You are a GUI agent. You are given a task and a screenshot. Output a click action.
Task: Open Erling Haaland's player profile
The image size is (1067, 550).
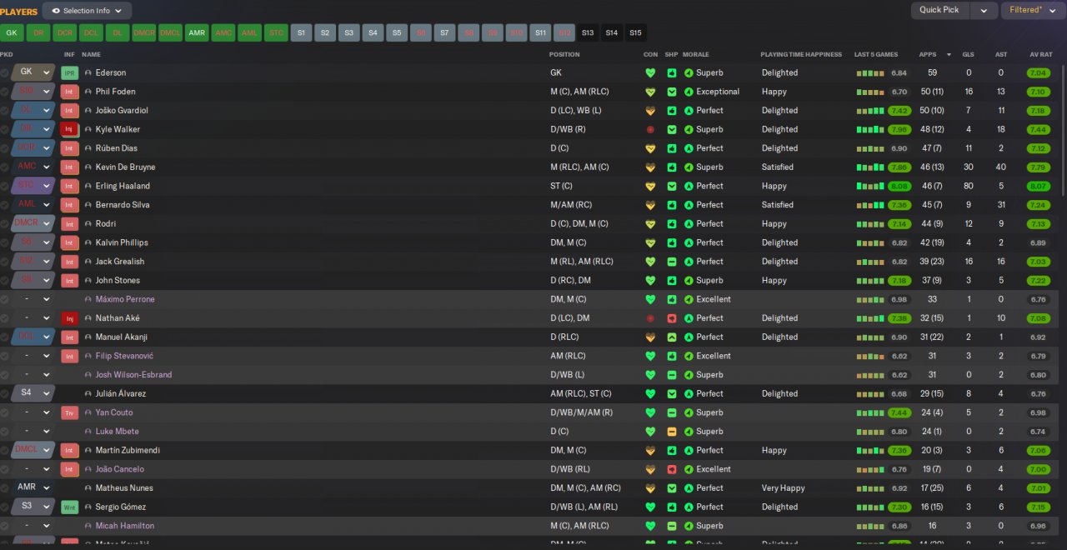[x=123, y=186]
